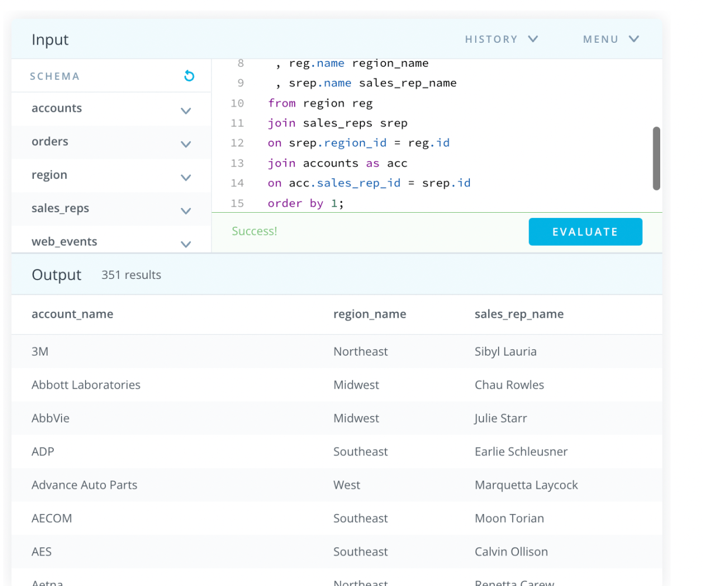The height and width of the screenshot is (586, 703).
Task: Select the region schema table name
Action: (x=49, y=175)
